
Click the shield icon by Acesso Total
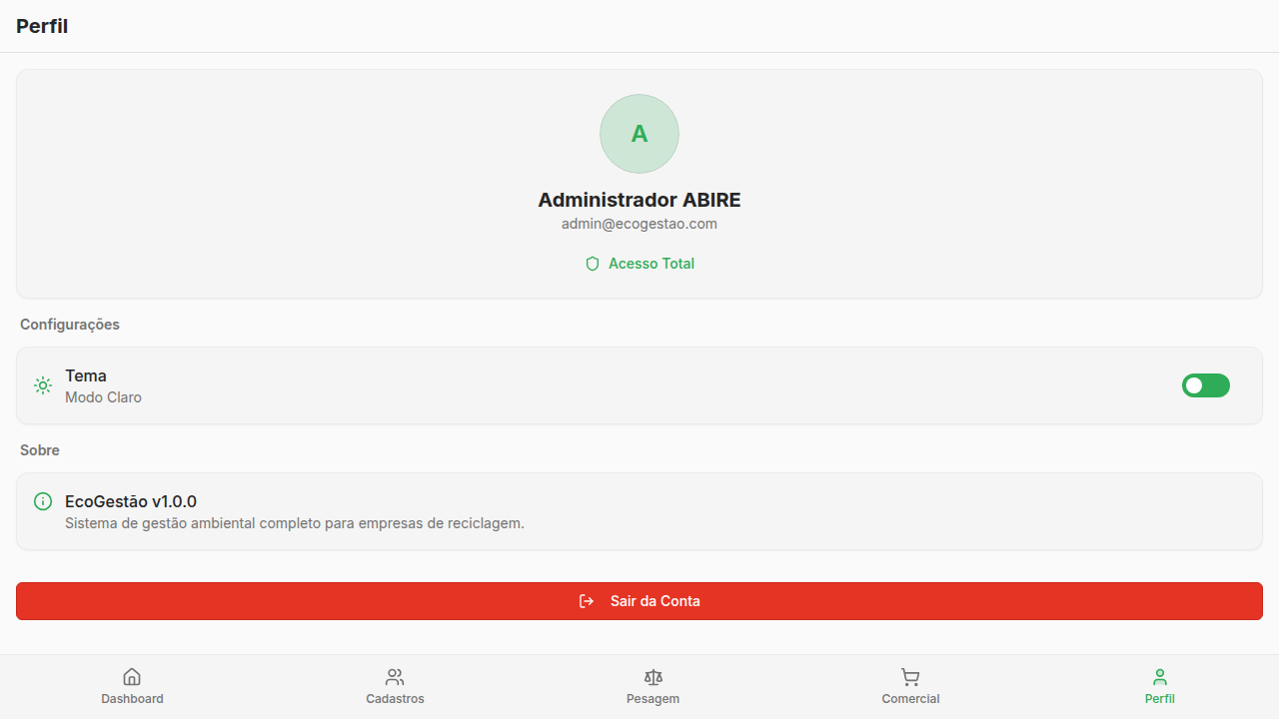click(x=593, y=264)
